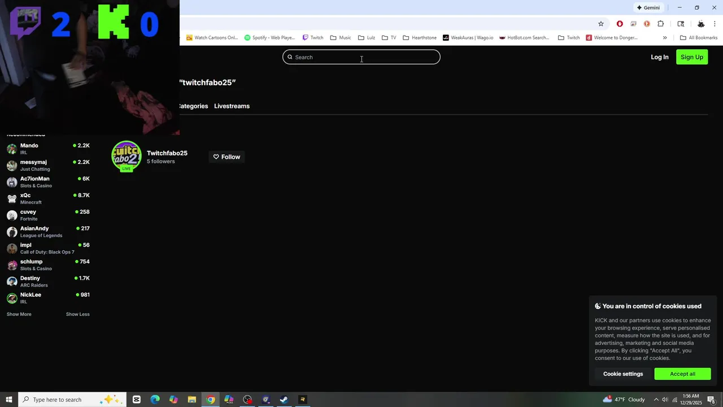Open the red Opera-style extension icon
The image size is (723, 407).
tap(620, 24)
